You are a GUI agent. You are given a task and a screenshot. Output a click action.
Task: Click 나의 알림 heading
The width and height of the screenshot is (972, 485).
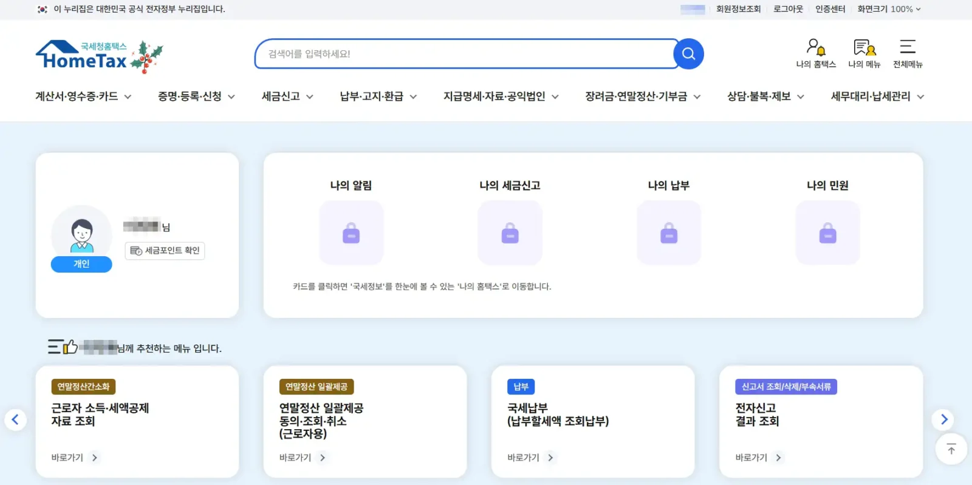[351, 186]
